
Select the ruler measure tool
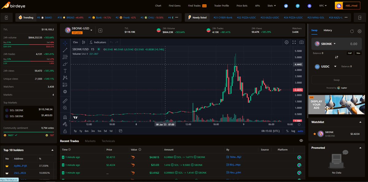65,101
